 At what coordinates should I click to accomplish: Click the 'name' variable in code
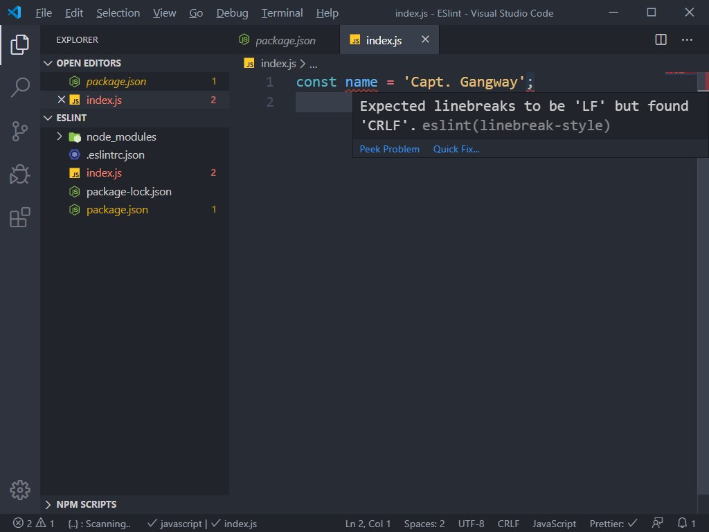pyautogui.click(x=361, y=82)
